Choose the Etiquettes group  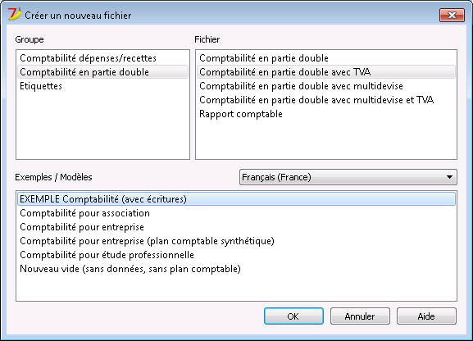point(102,86)
